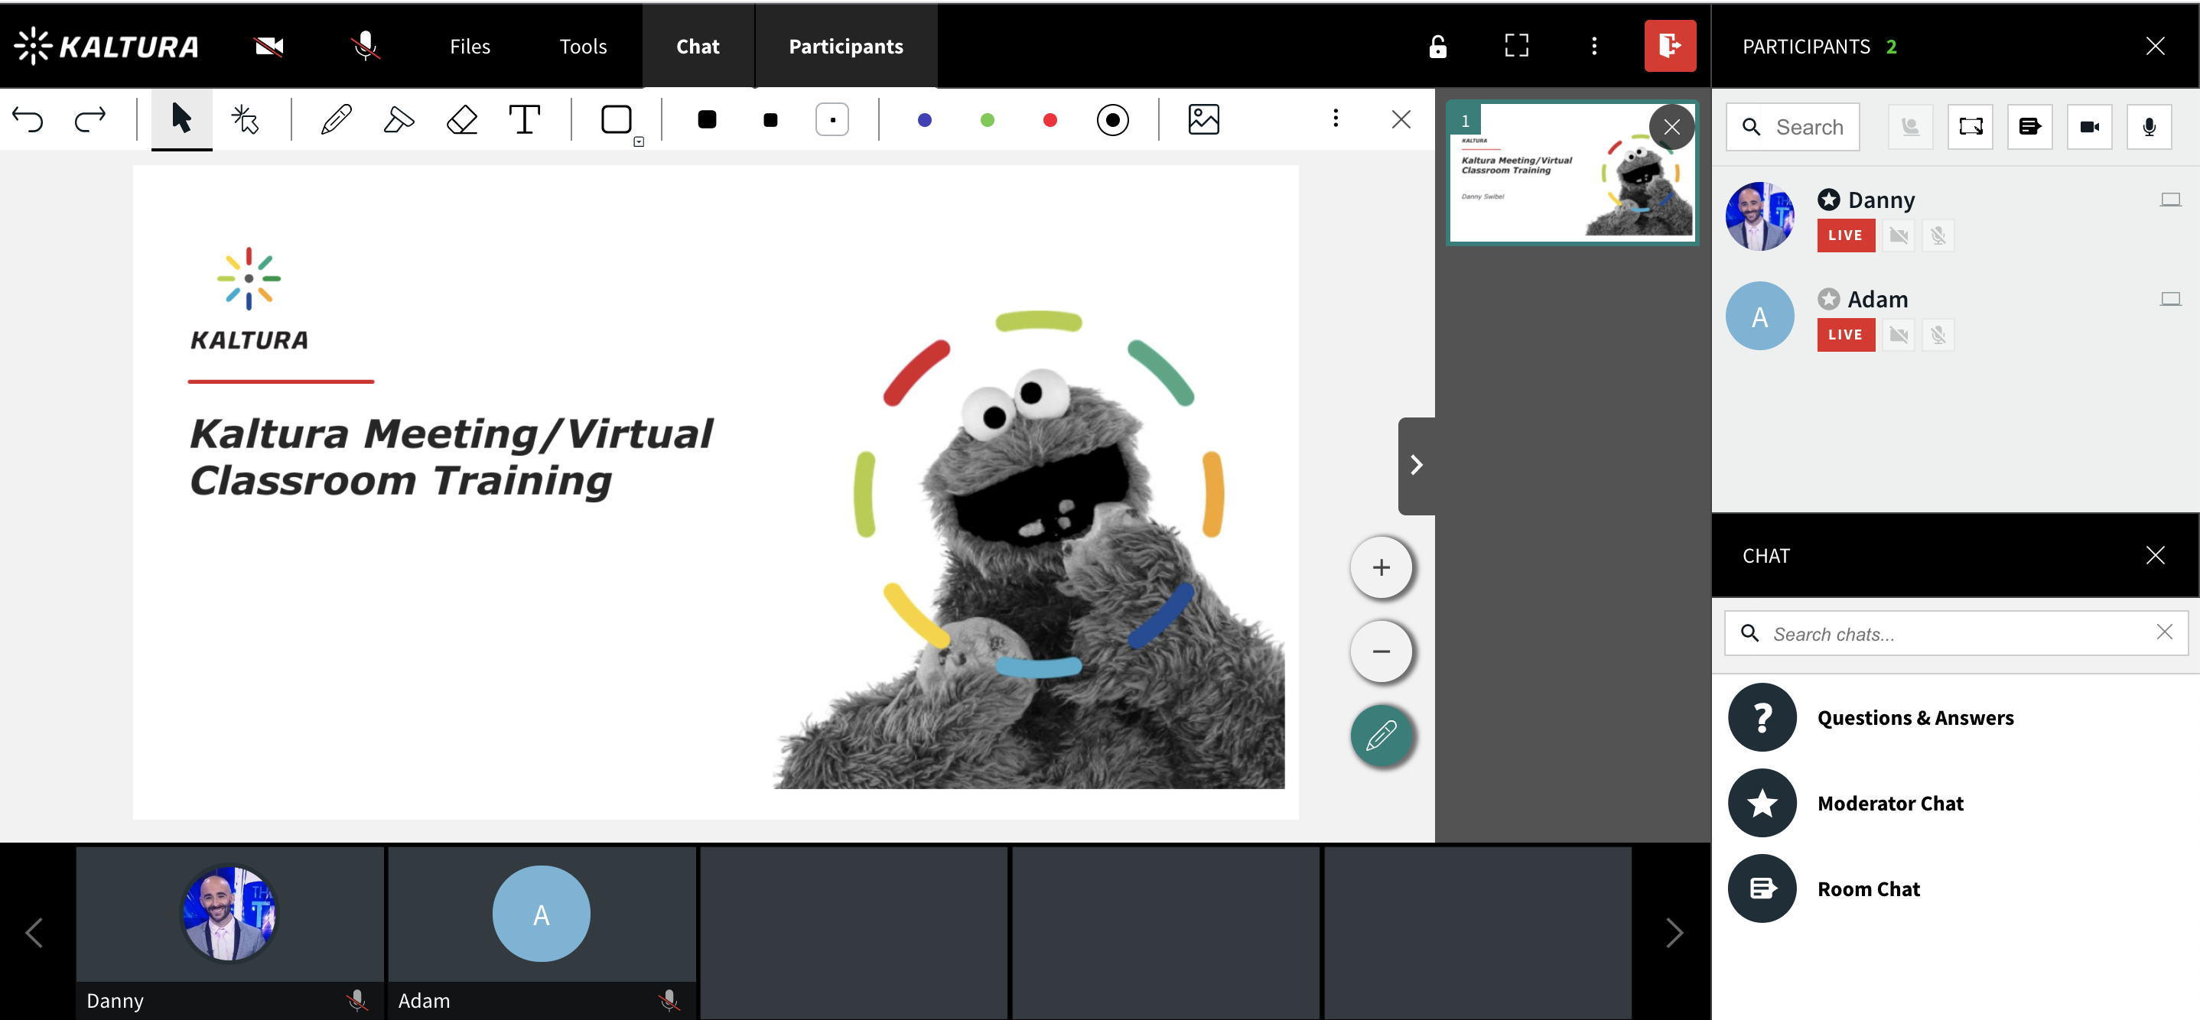This screenshot has width=2200, height=1020.
Task: Pick the blue color swatch
Action: coord(924,120)
